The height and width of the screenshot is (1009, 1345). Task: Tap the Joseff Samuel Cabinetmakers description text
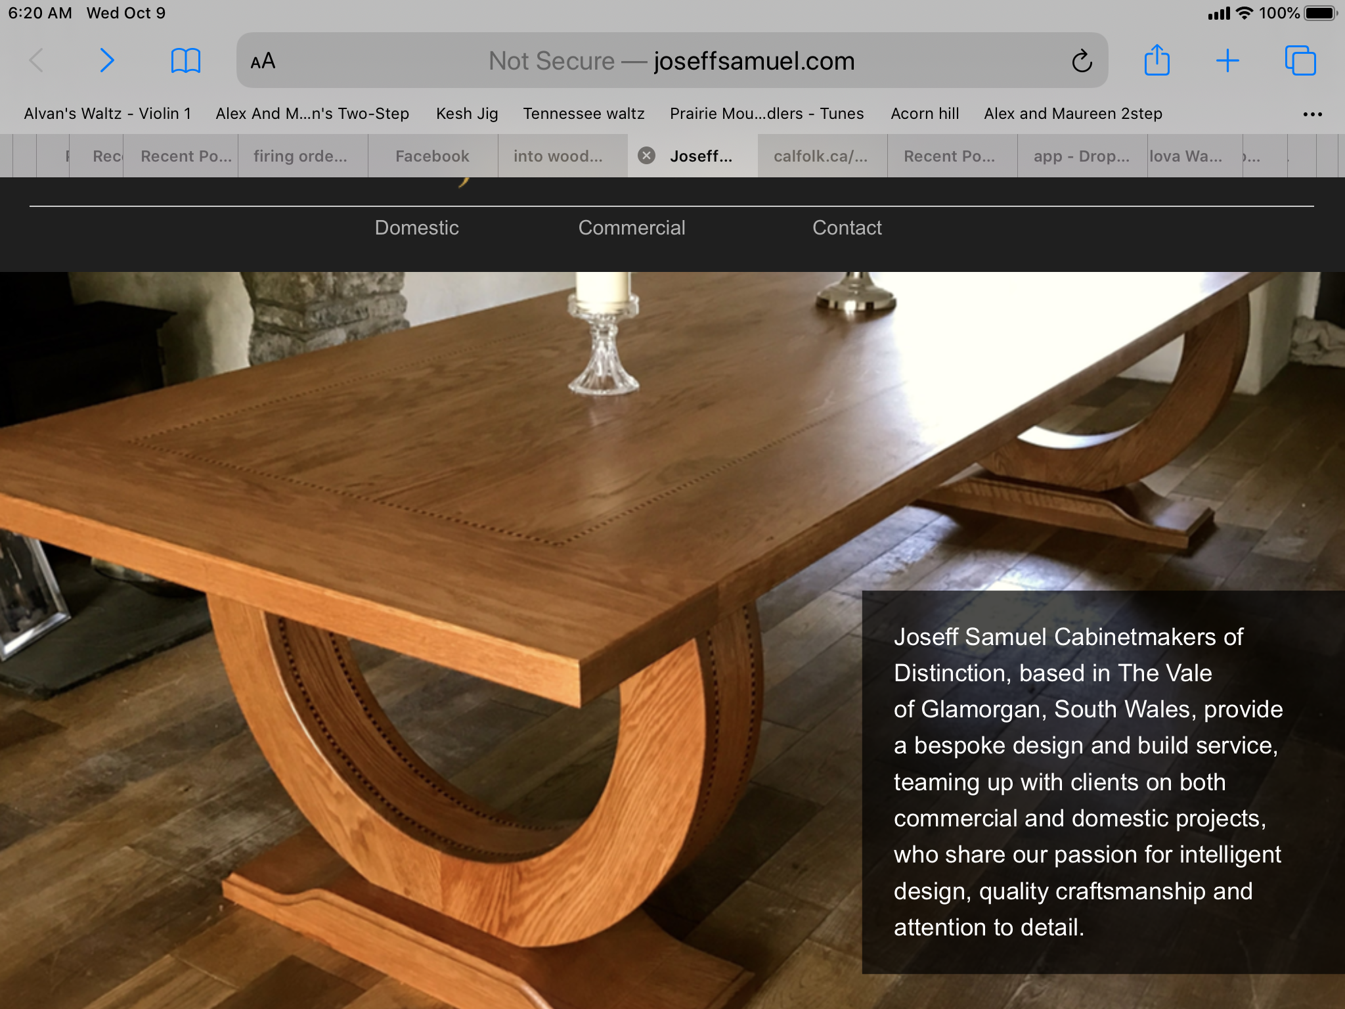[1088, 782]
